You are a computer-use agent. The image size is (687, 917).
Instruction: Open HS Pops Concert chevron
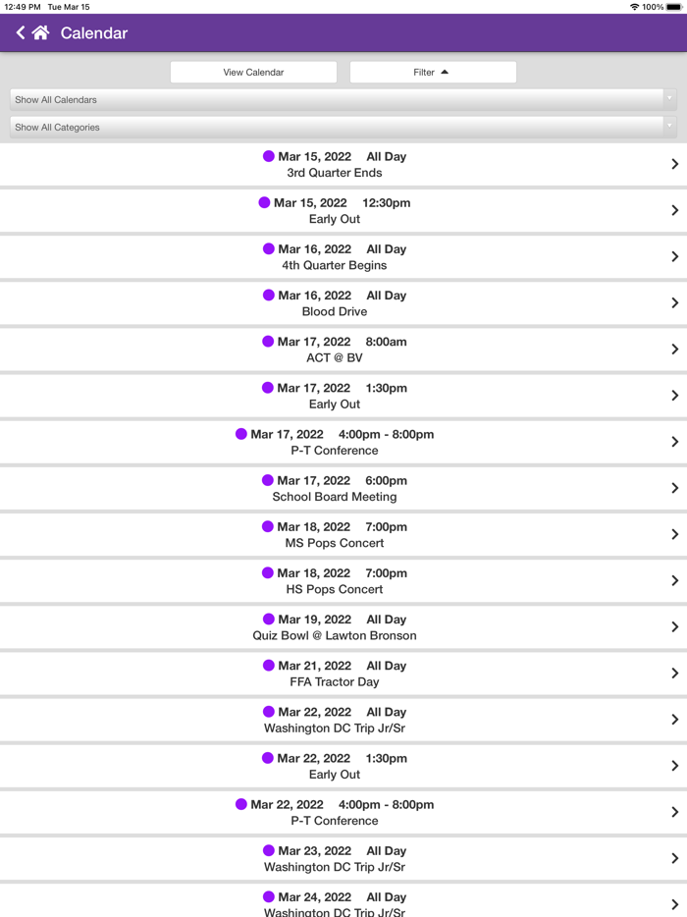[x=674, y=580]
